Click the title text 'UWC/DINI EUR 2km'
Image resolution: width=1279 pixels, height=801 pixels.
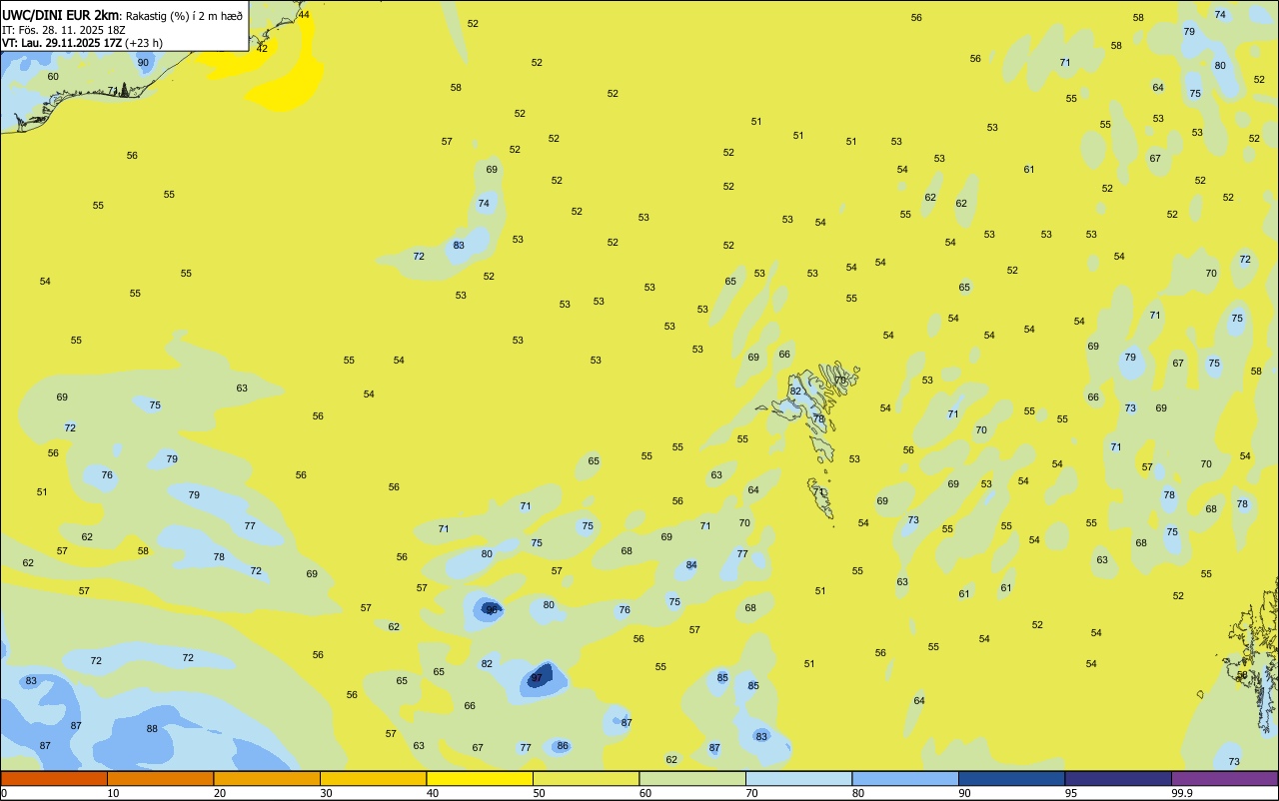pos(60,15)
